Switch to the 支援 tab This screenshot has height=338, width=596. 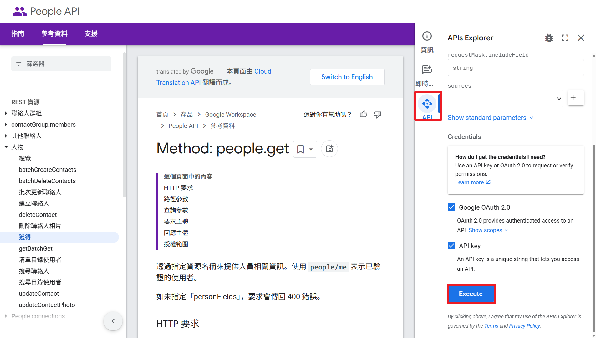click(x=91, y=34)
